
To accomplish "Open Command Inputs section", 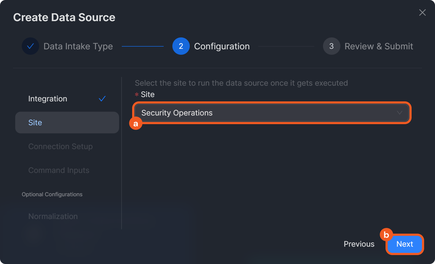I will [59, 170].
